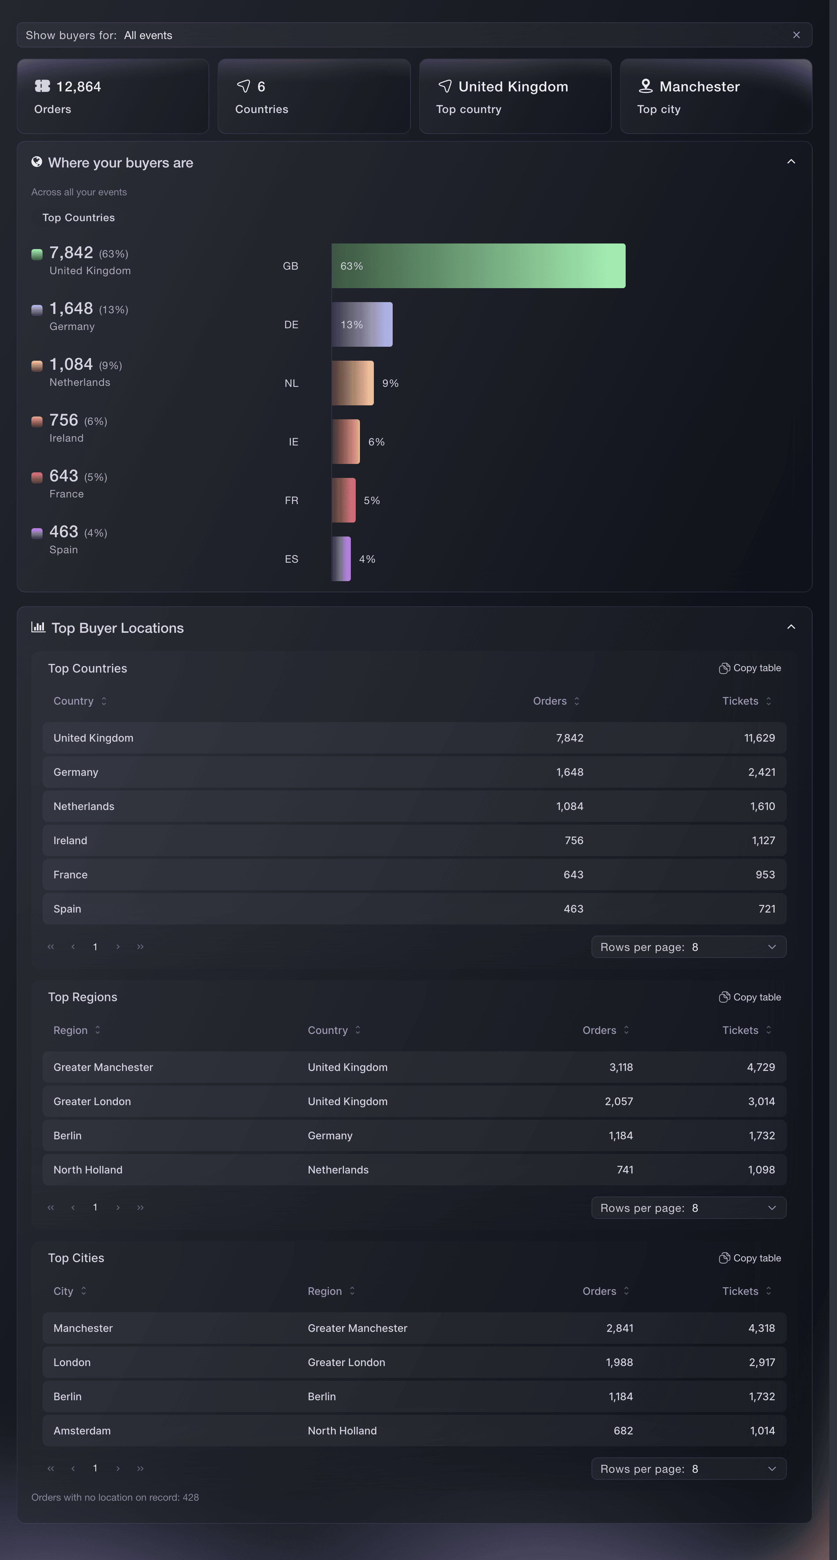The image size is (837, 1560).
Task: Sort Top Countries table by Orders
Action: click(556, 701)
